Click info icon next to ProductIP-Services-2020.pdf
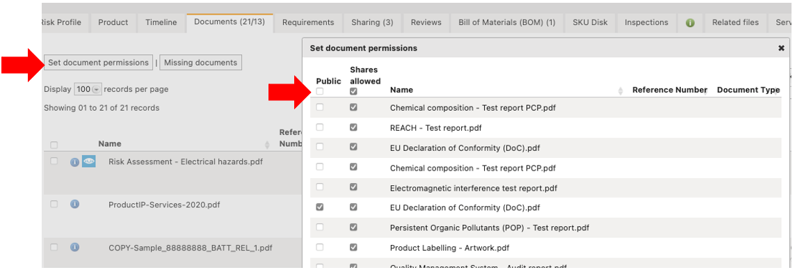Viewport: 795px width, 270px height. point(74,204)
